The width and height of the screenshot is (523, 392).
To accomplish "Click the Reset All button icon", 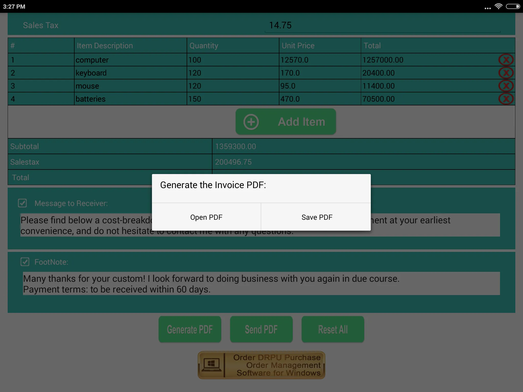I will click(x=333, y=329).
